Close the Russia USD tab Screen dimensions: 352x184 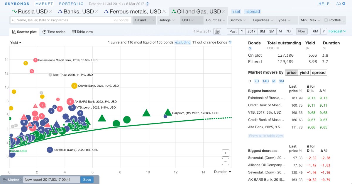(x=50, y=11)
